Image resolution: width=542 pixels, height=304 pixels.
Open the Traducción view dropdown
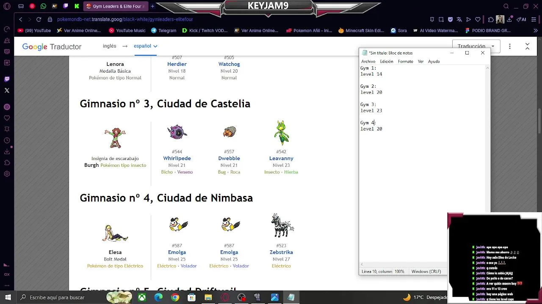(x=476, y=46)
